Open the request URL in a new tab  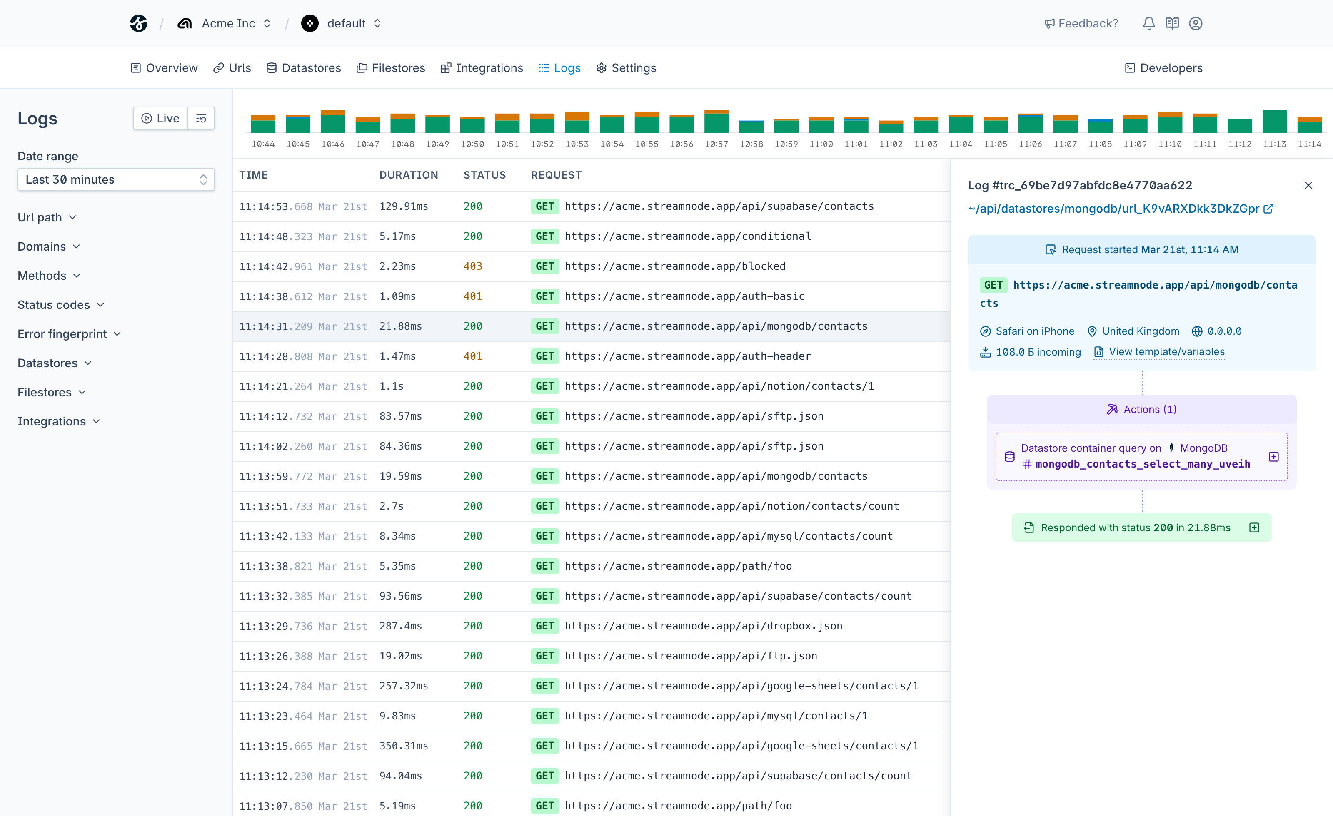coord(1269,209)
